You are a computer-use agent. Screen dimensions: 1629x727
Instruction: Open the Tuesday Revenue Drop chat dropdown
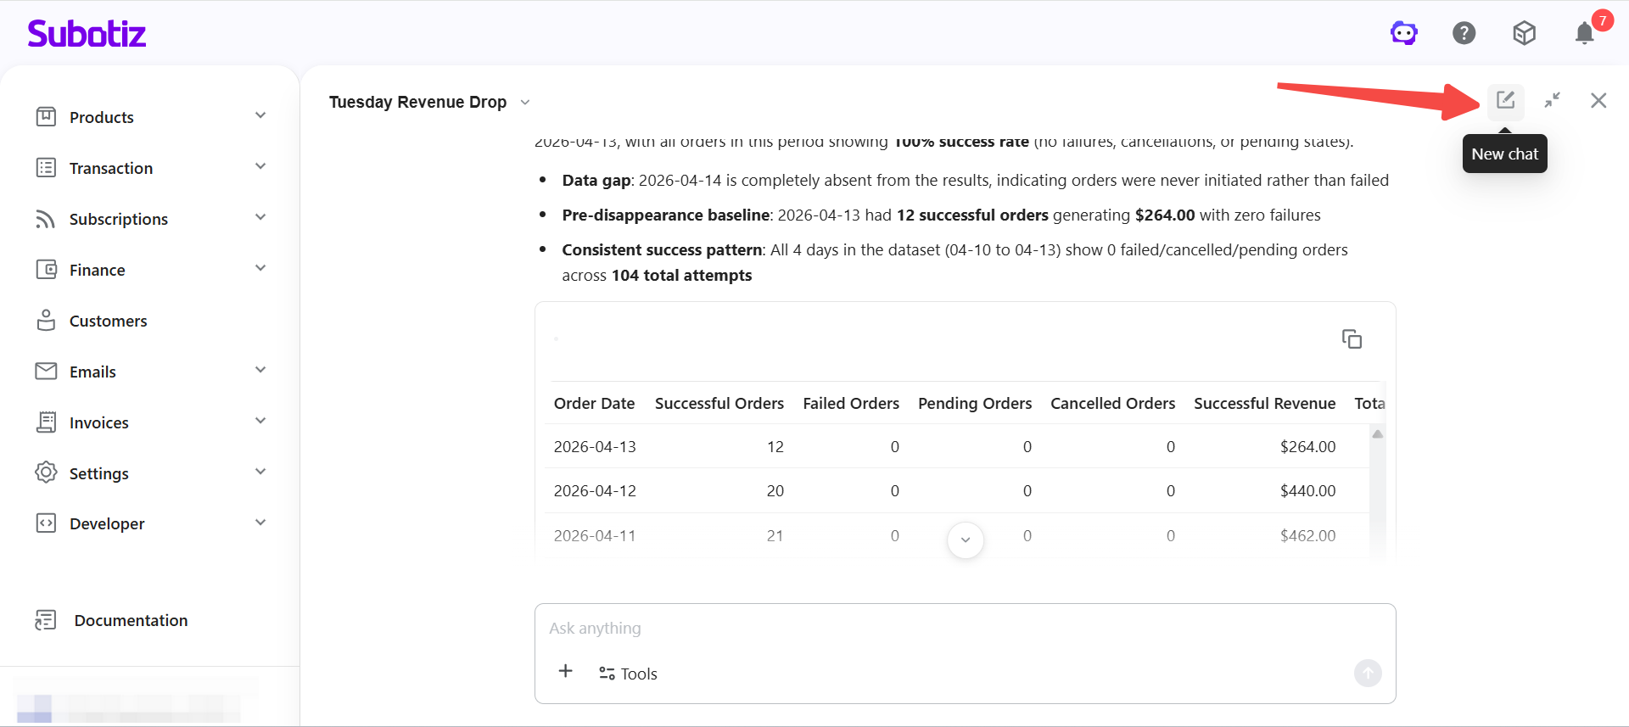point(525,103)
